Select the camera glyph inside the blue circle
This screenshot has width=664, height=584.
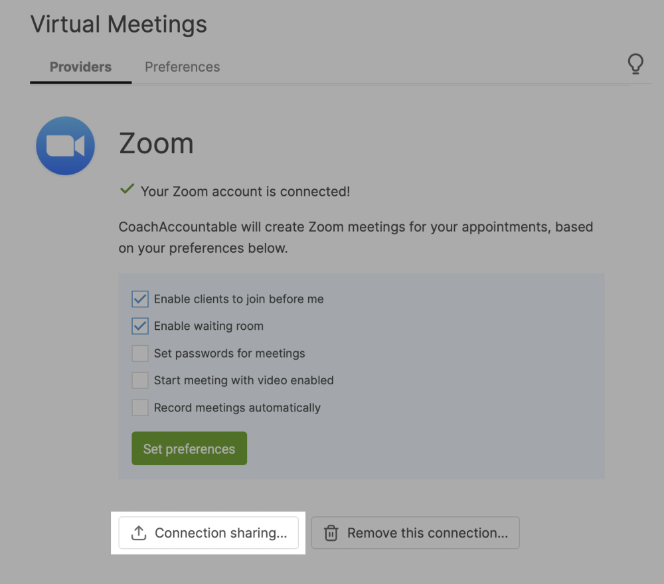click(65, 145)
